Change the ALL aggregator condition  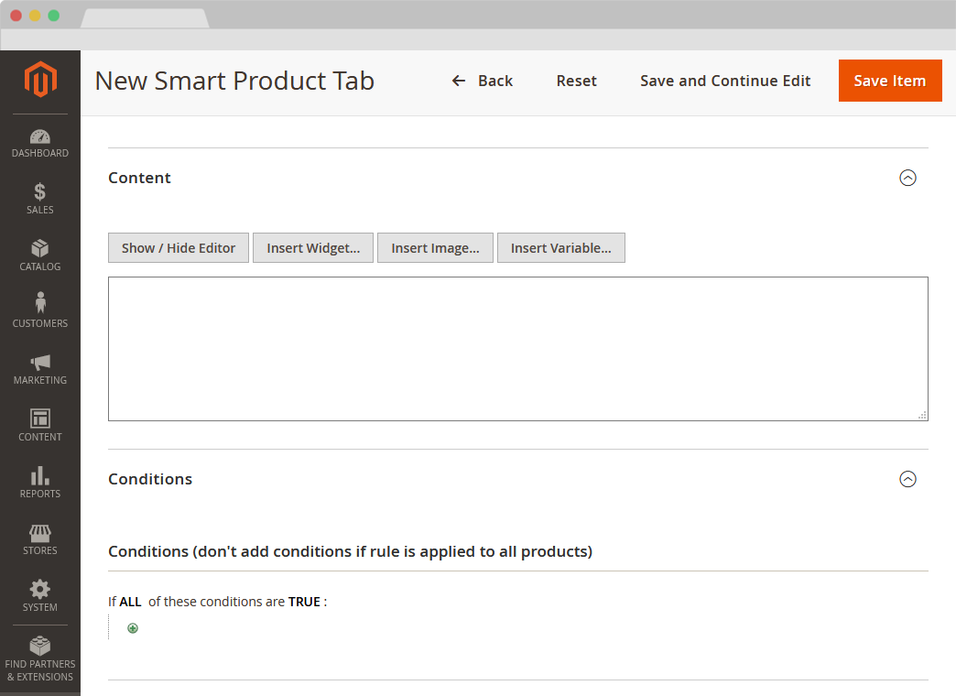tap(130, 602)
